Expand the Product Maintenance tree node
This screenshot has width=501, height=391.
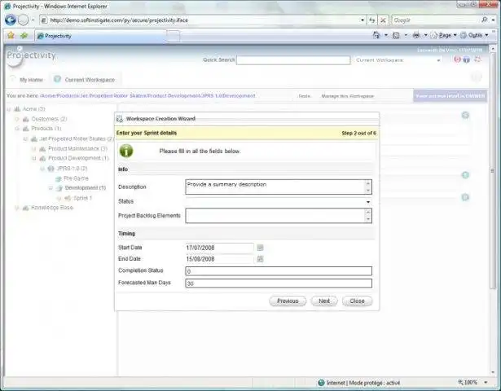[34, 149]
